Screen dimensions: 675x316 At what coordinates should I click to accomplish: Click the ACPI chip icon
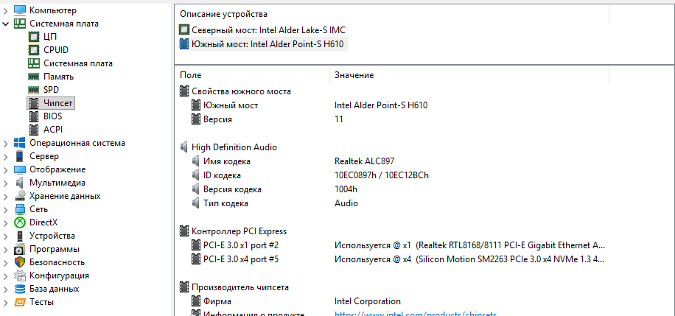click(34, 130)
